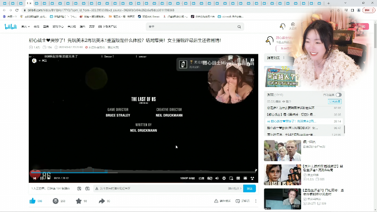Play the playlist item lasting 32:35
Viewport: 377px width, 212px height.
click(304, 114)
